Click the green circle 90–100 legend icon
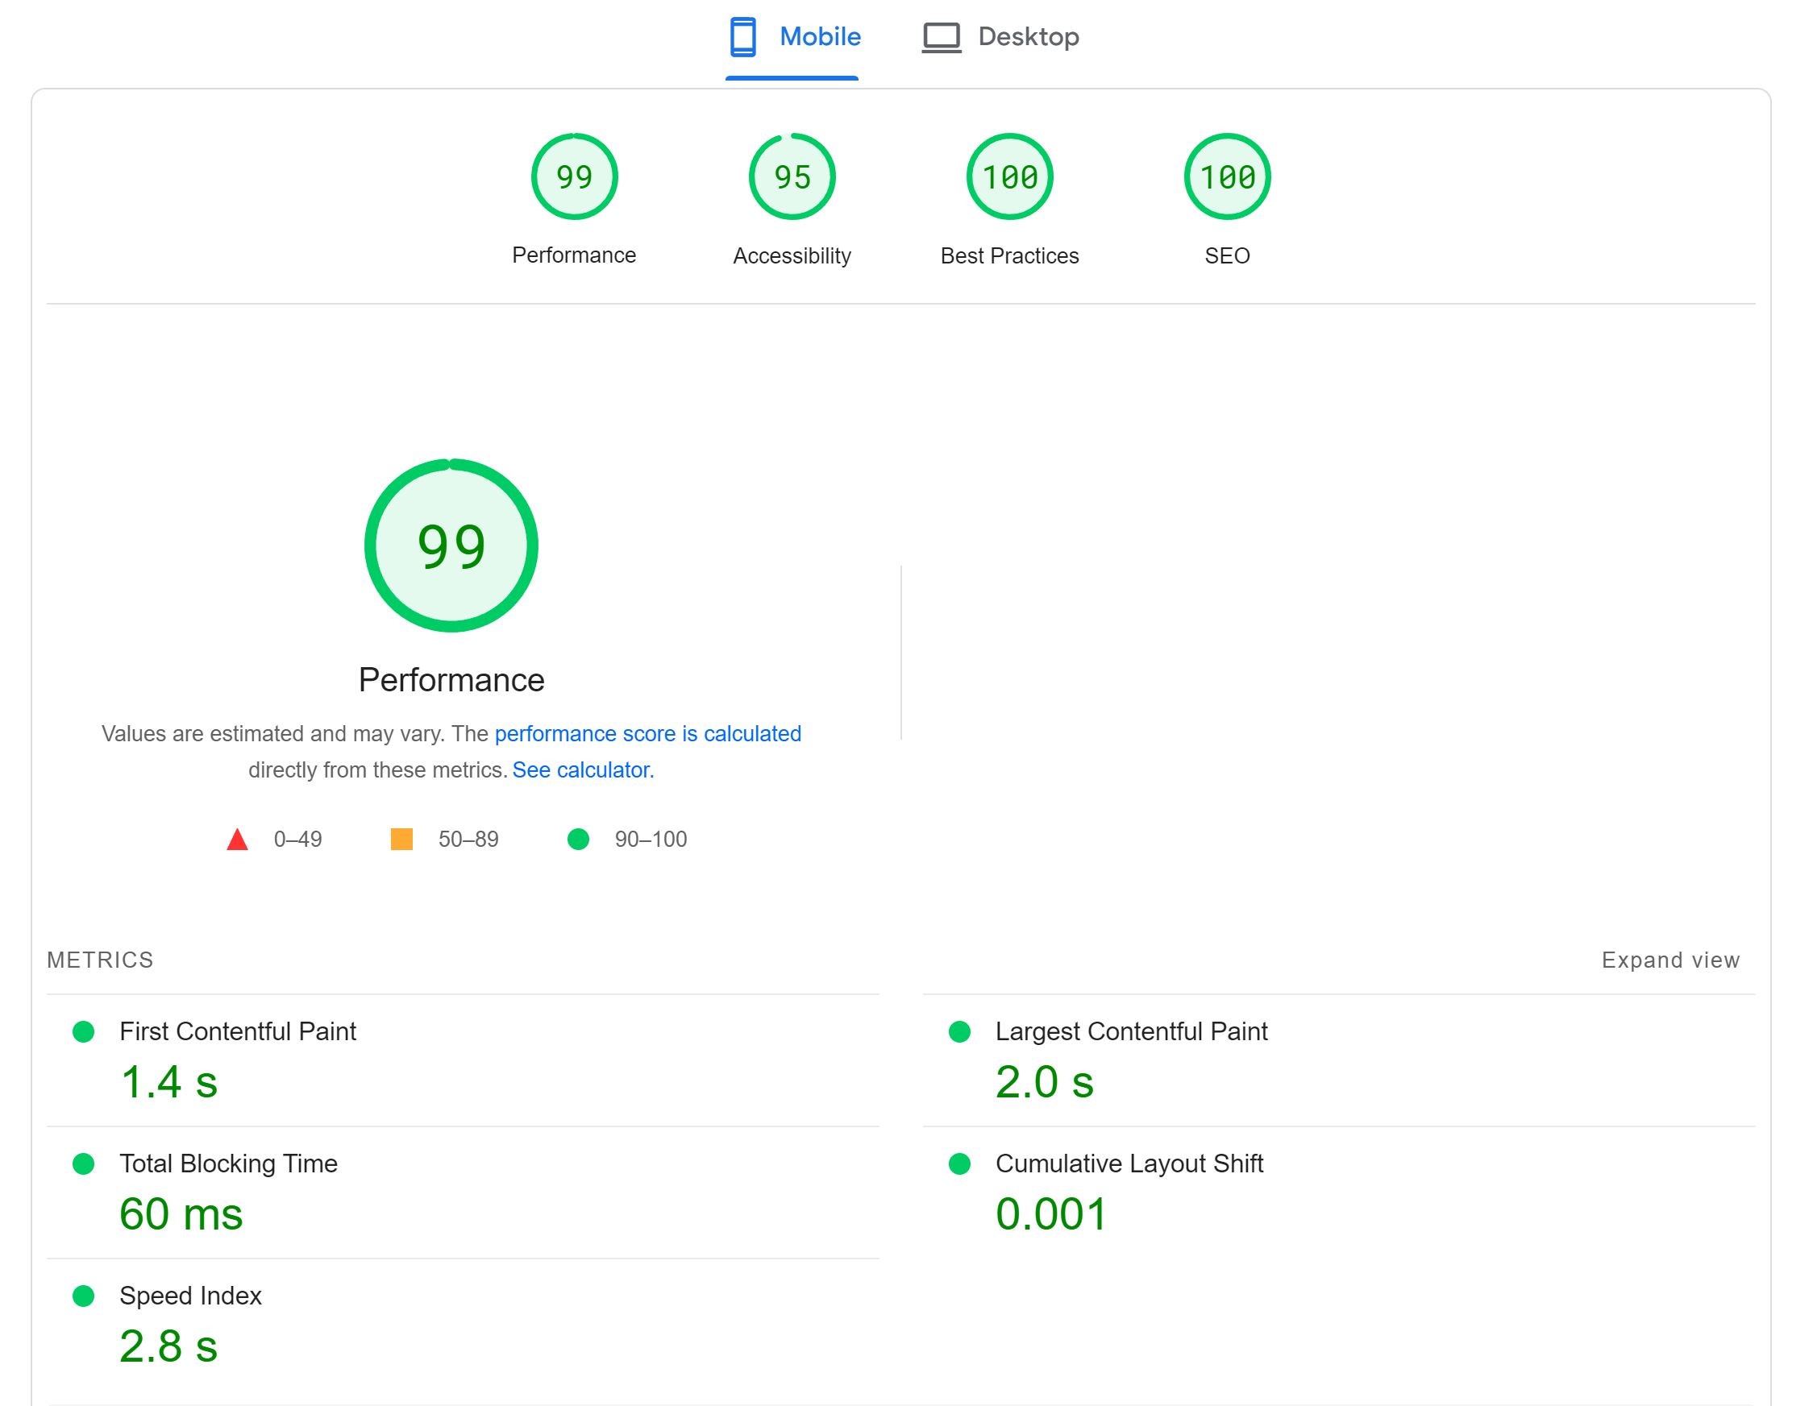The width and height of the screenshot is (1813, 1406). (579, 840)
